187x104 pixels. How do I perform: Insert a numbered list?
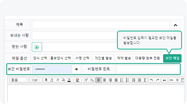[122, 80]
